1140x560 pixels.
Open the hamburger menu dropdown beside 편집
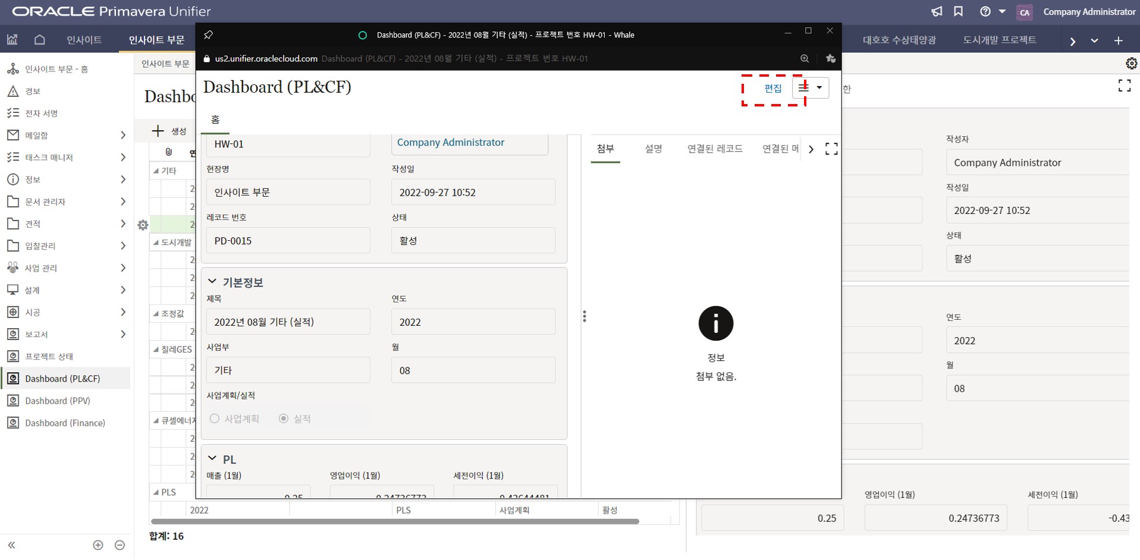click(x=811, y=88)
